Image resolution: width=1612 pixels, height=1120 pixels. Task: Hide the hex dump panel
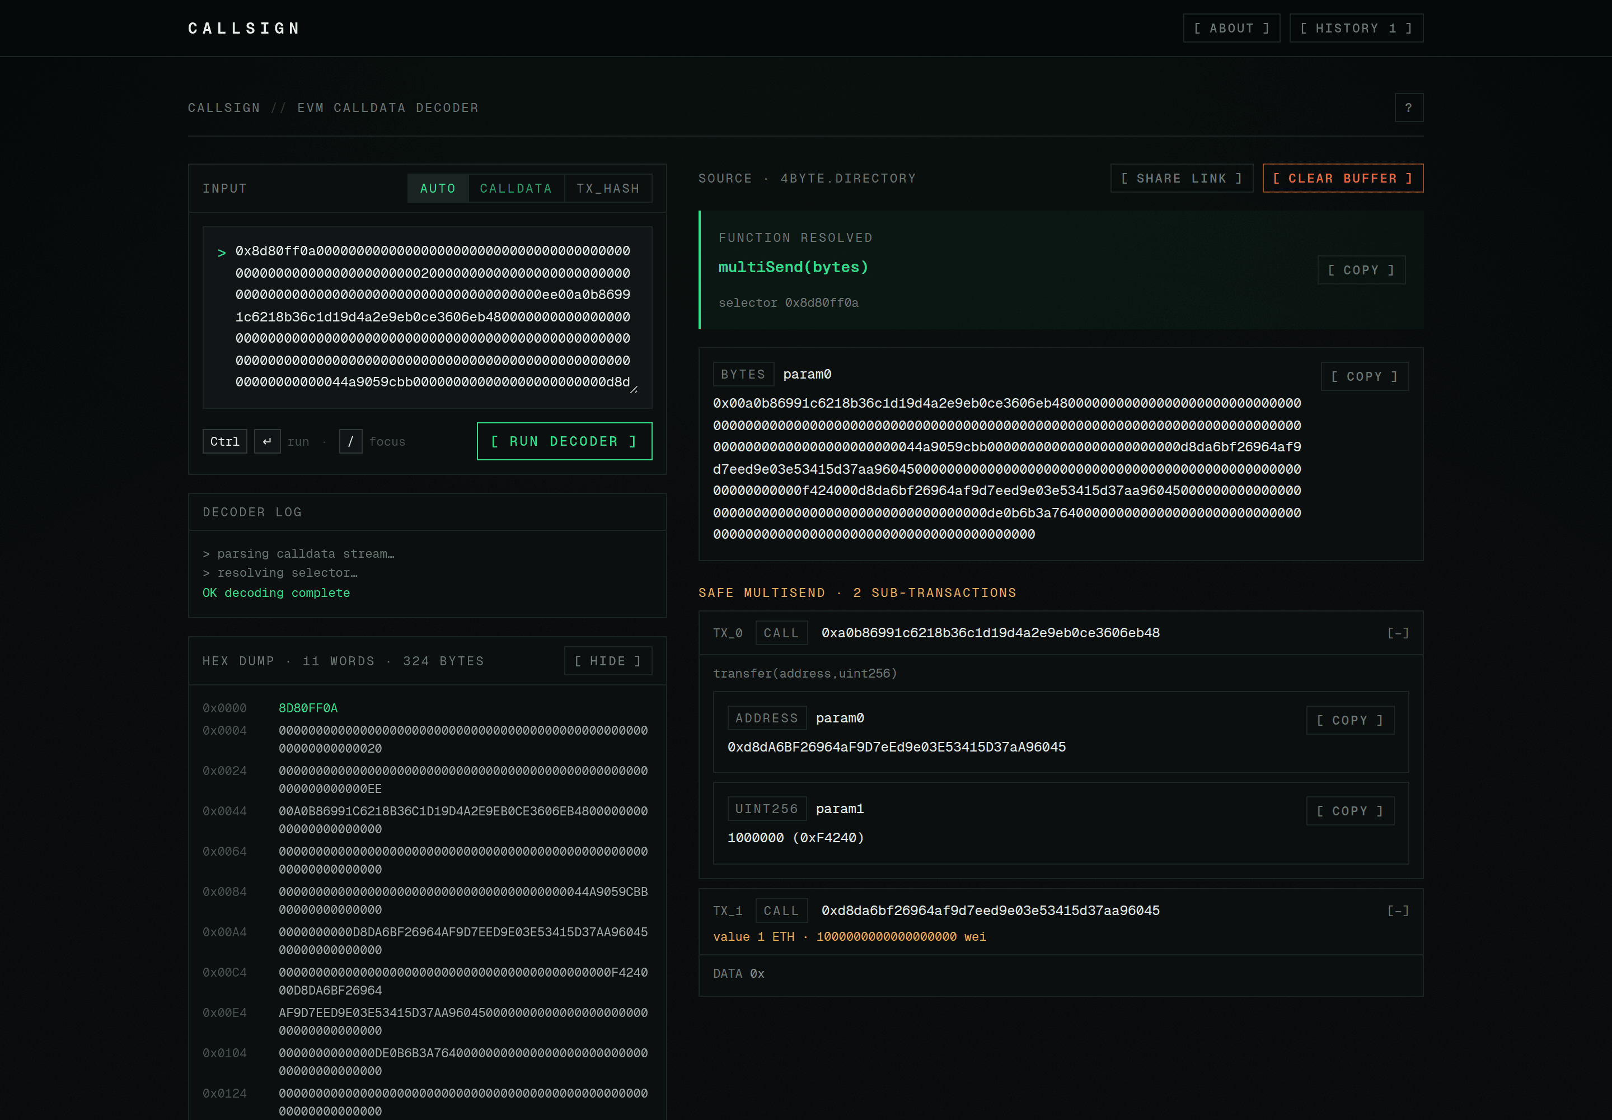point(607,661)
